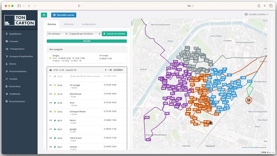Go to Courses via truck icon

click(7, 41)
